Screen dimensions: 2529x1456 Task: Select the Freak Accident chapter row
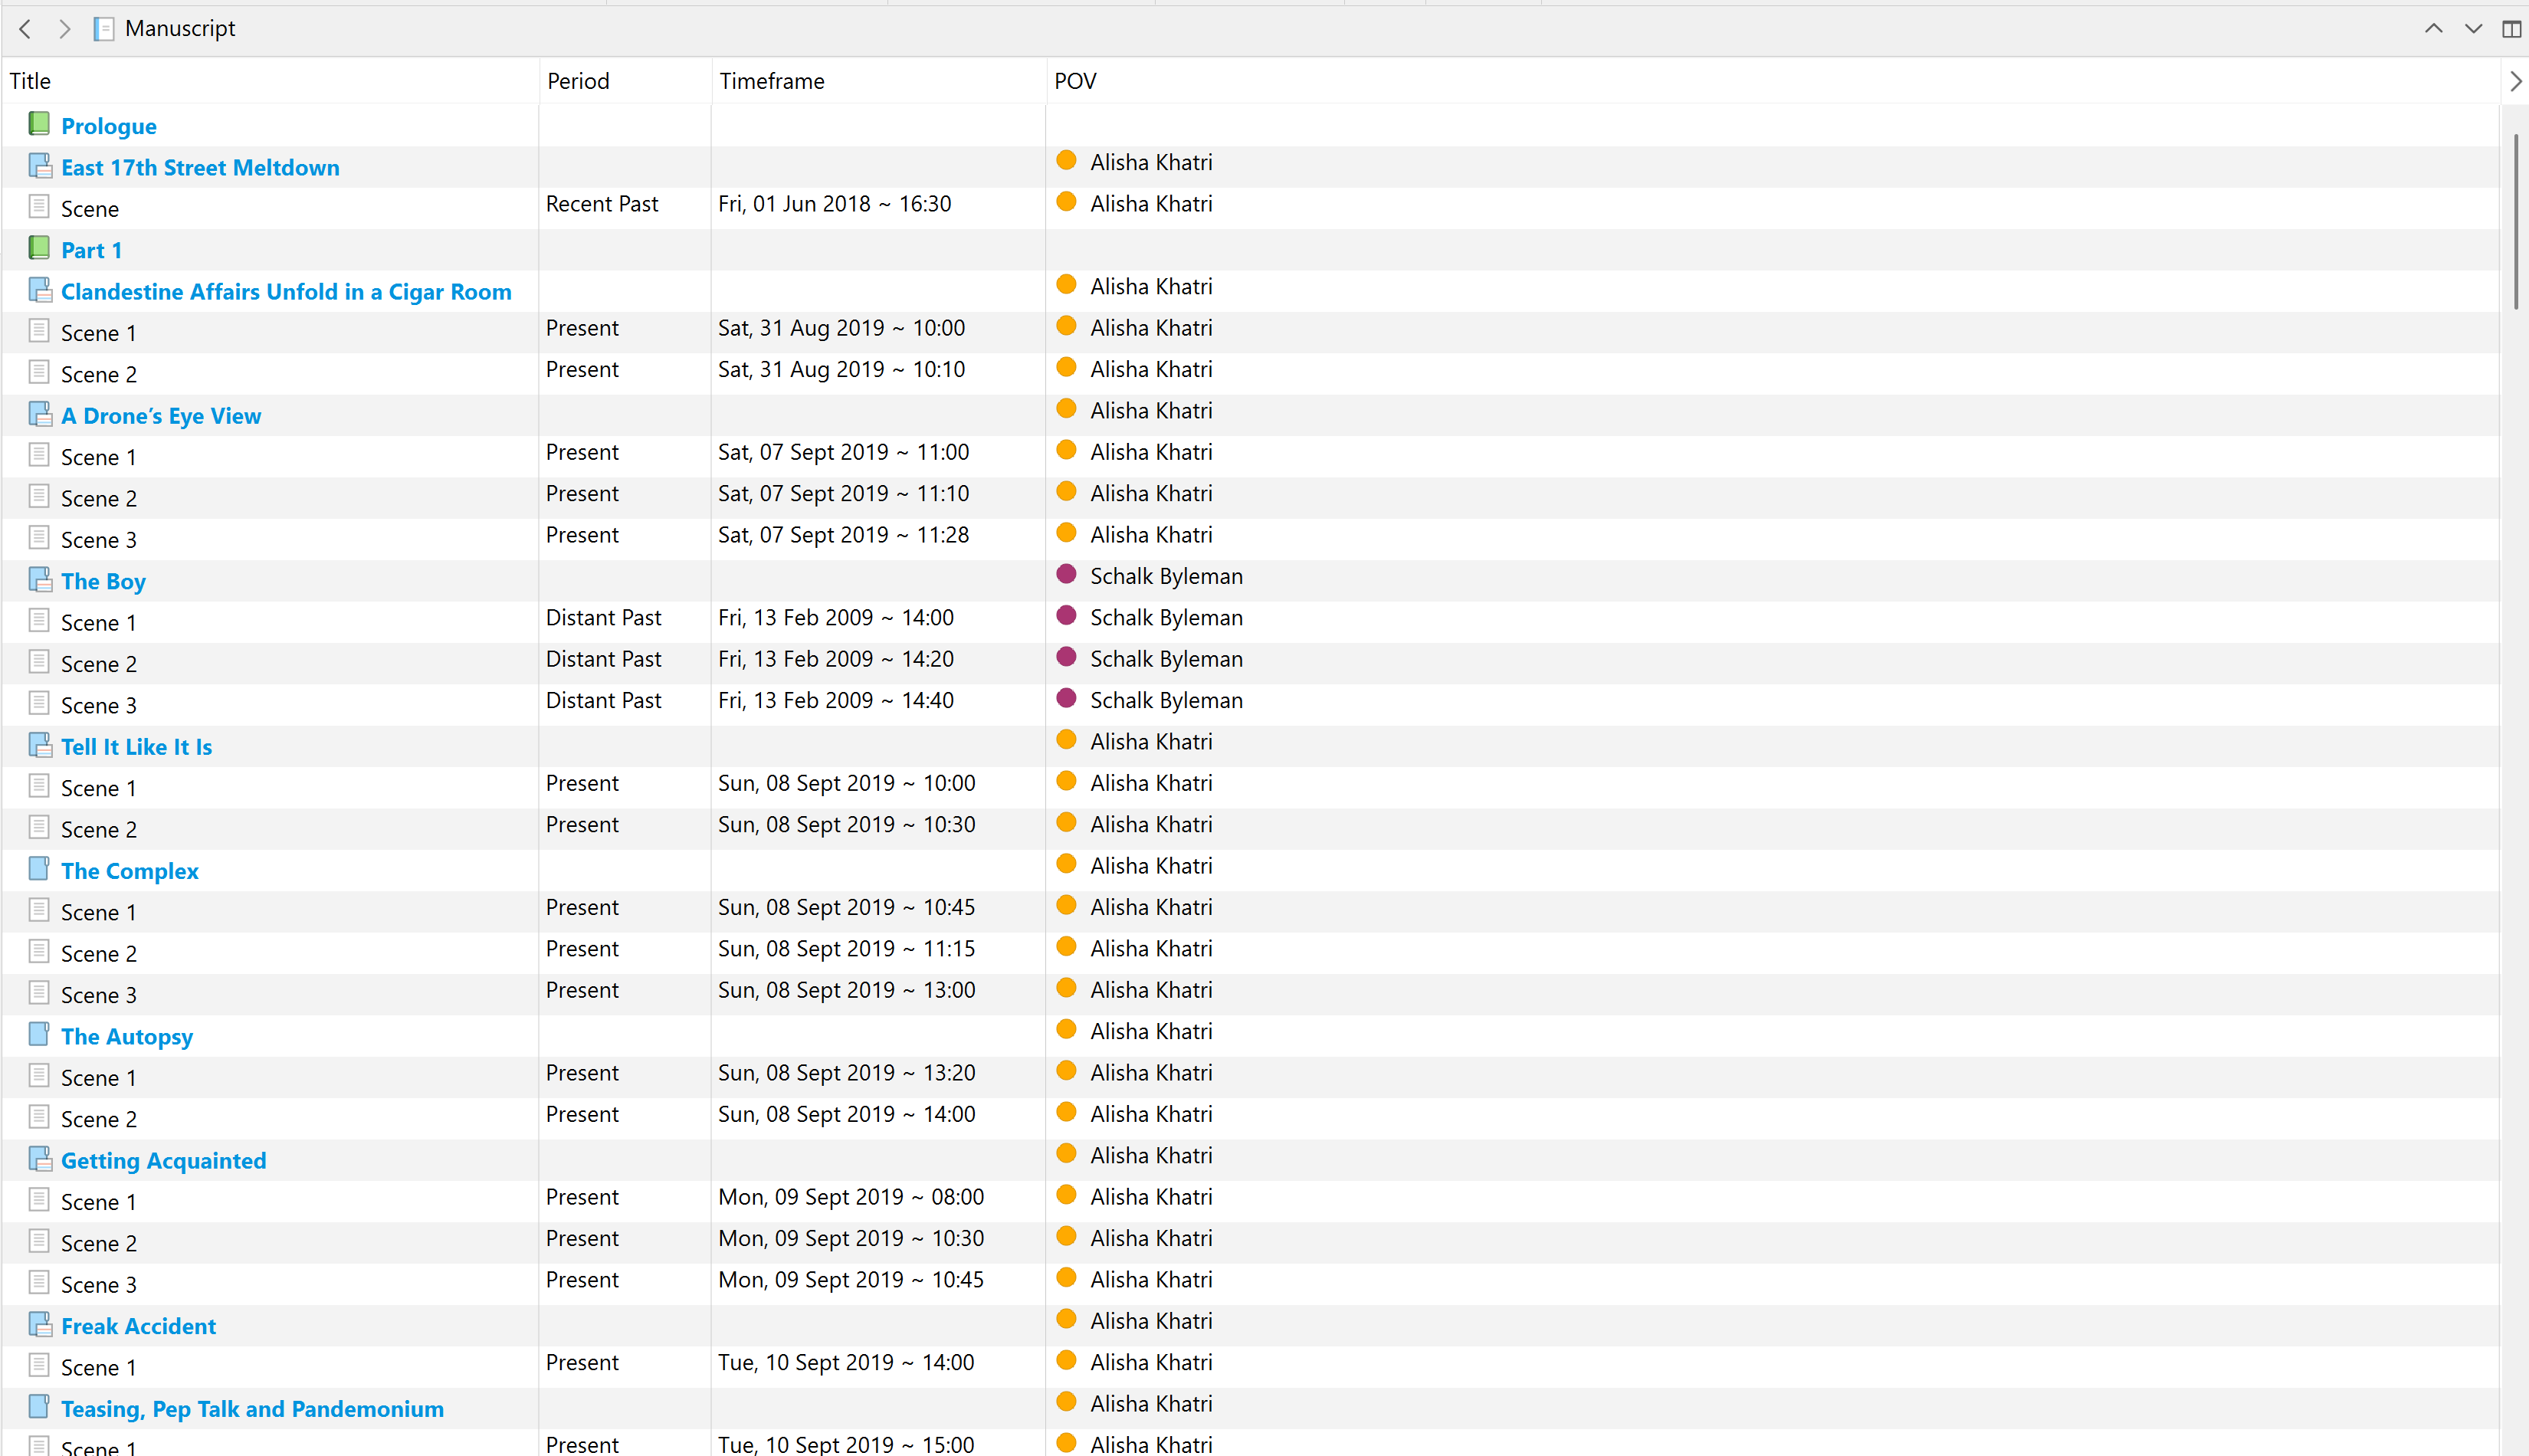(x=138, y=1326)
